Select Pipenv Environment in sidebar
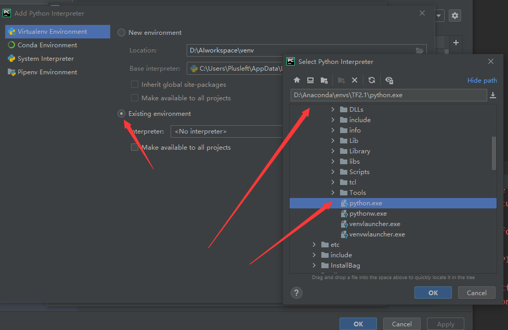The image size is (508, 330). [58, 72]
